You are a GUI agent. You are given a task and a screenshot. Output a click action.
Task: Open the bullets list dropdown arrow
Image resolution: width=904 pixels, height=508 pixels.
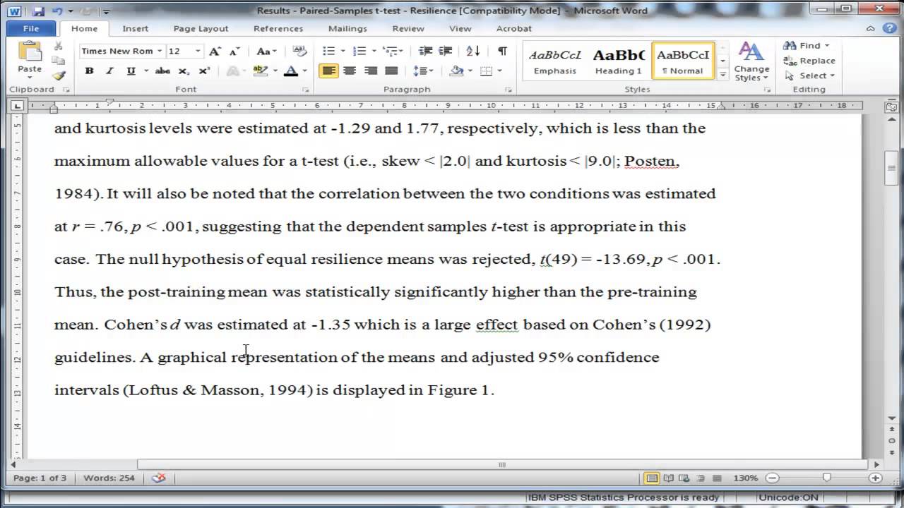click(x=343, y=51)
